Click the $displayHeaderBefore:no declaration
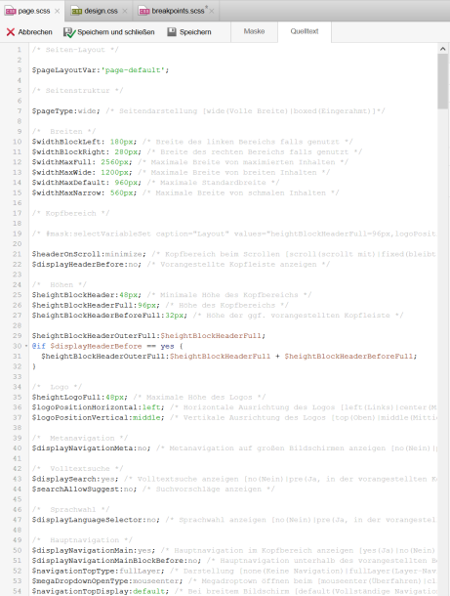Screen dimensions: 450x596 (87, 265)
